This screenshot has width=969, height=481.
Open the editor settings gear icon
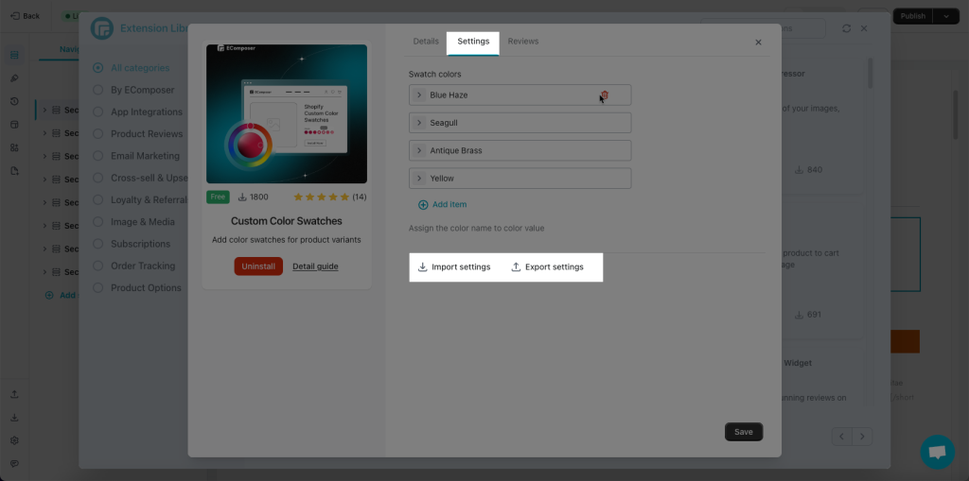coord(14,440)
